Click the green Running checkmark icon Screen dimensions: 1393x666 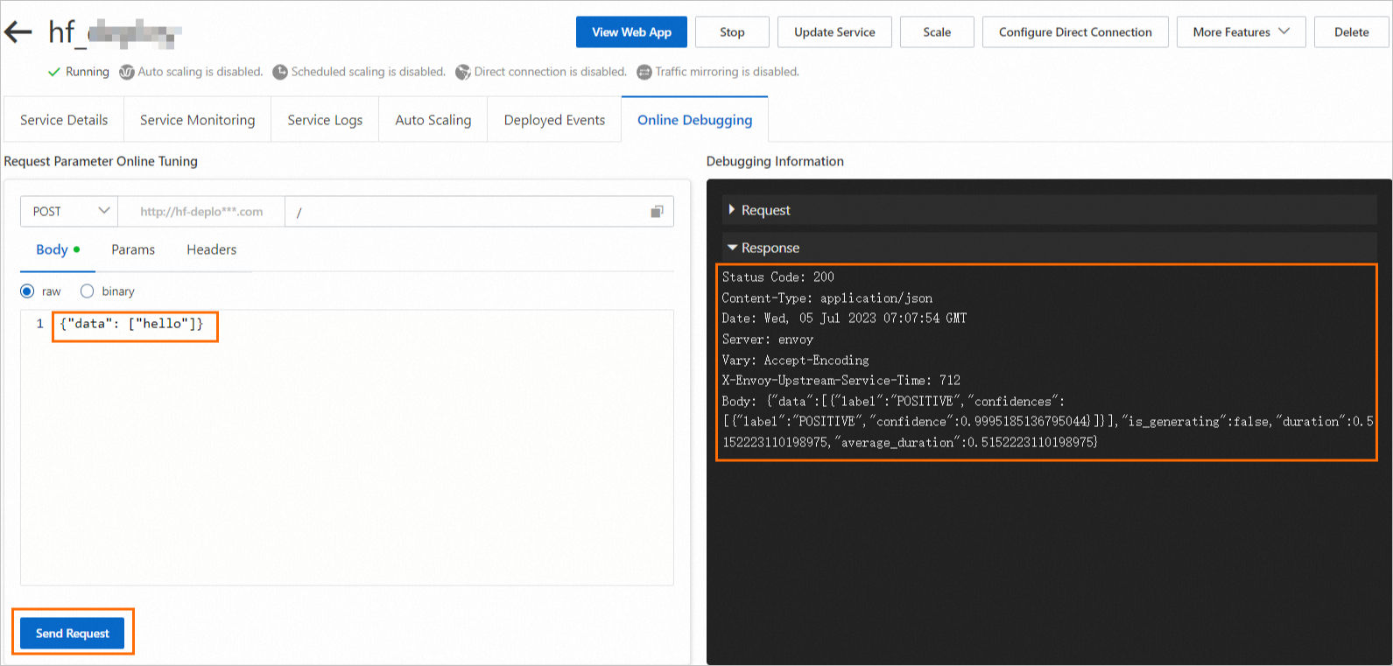(x=54, y=72)
